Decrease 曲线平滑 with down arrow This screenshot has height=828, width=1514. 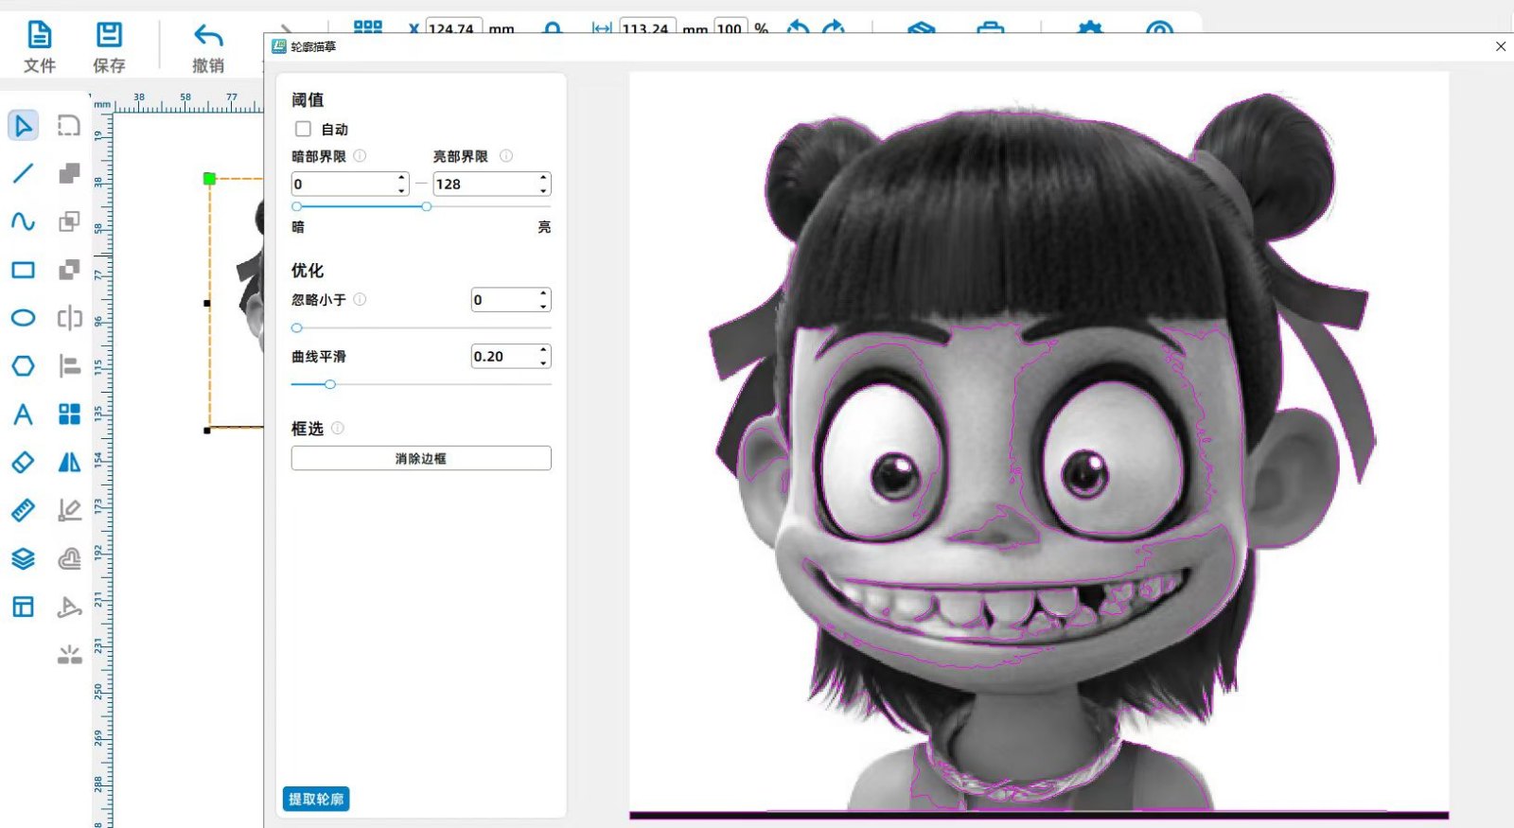pos(544,363)
